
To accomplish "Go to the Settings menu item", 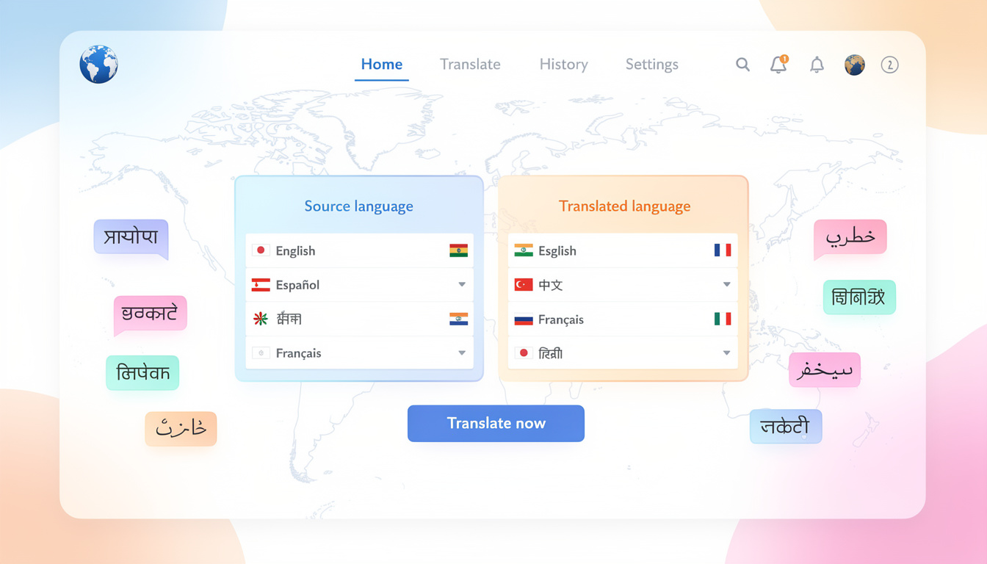I will point(651,65).
